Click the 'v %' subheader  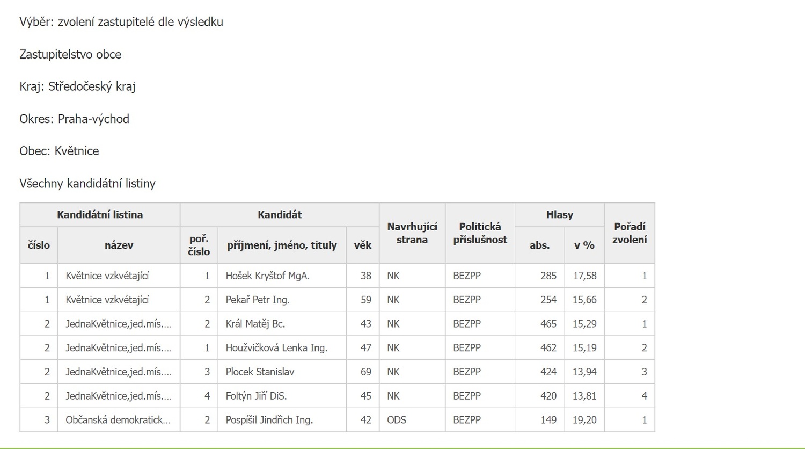[x=584, y=245]
